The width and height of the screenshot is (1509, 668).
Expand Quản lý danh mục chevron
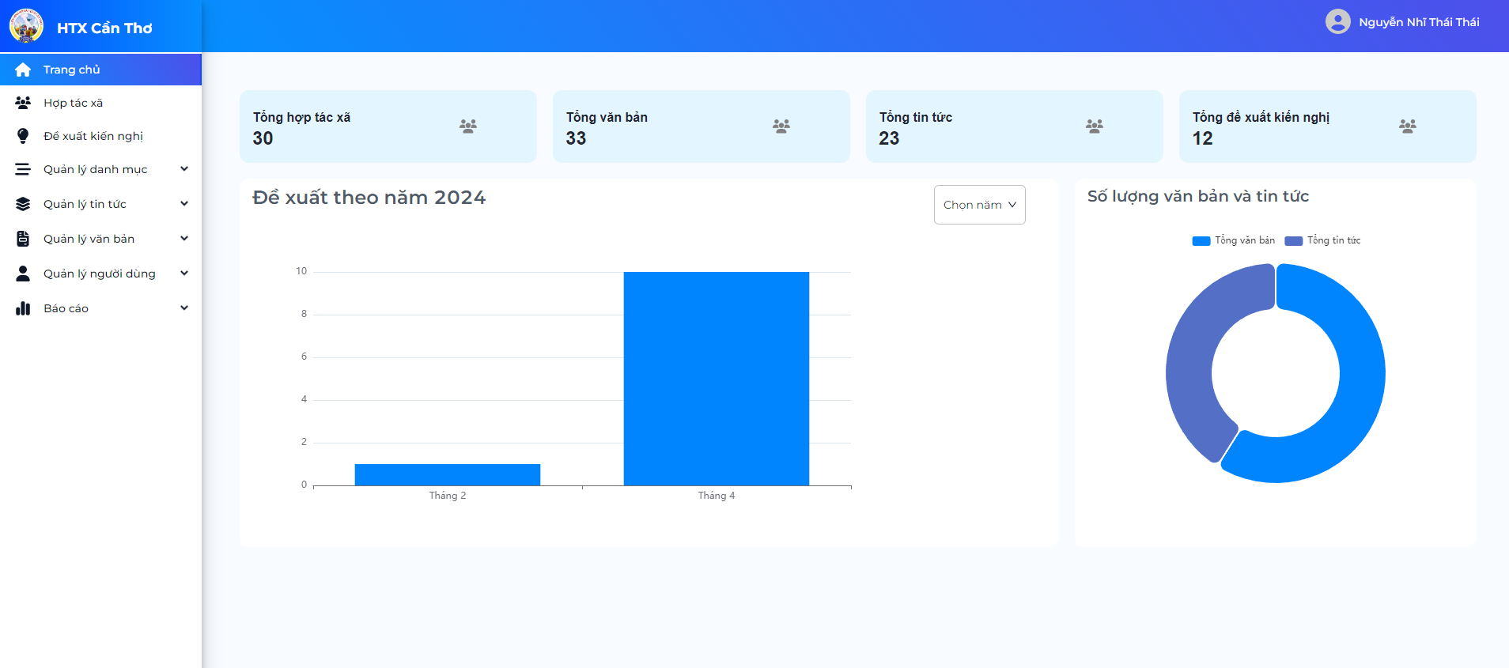pos(184,168)
